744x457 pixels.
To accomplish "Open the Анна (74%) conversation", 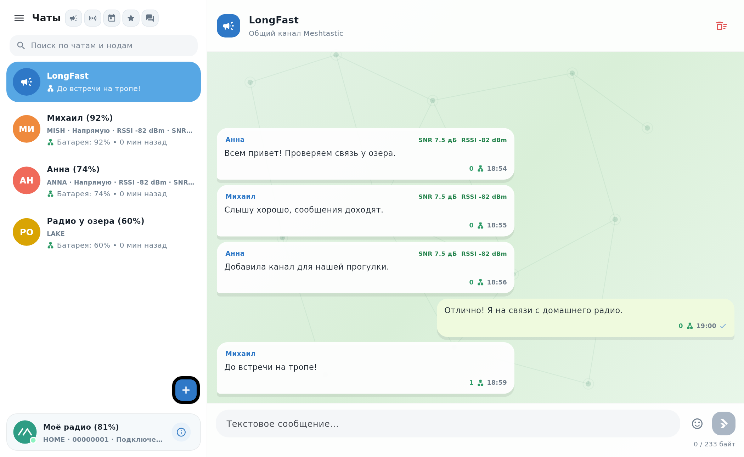I will click(104, 181).
